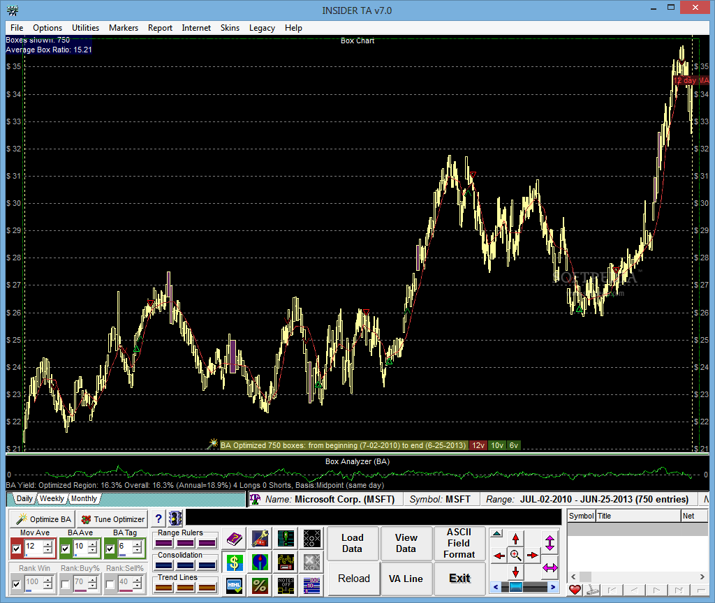
Task: Pan chart right with red right arrow
Action: point(532,556)
